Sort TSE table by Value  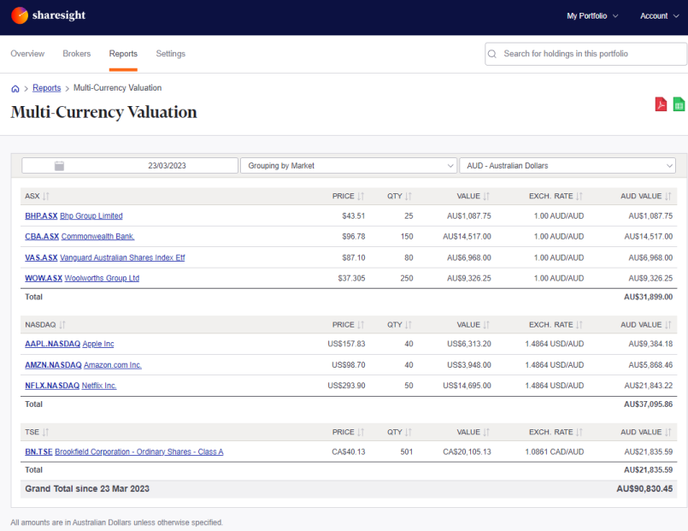(x=486, y=433)
